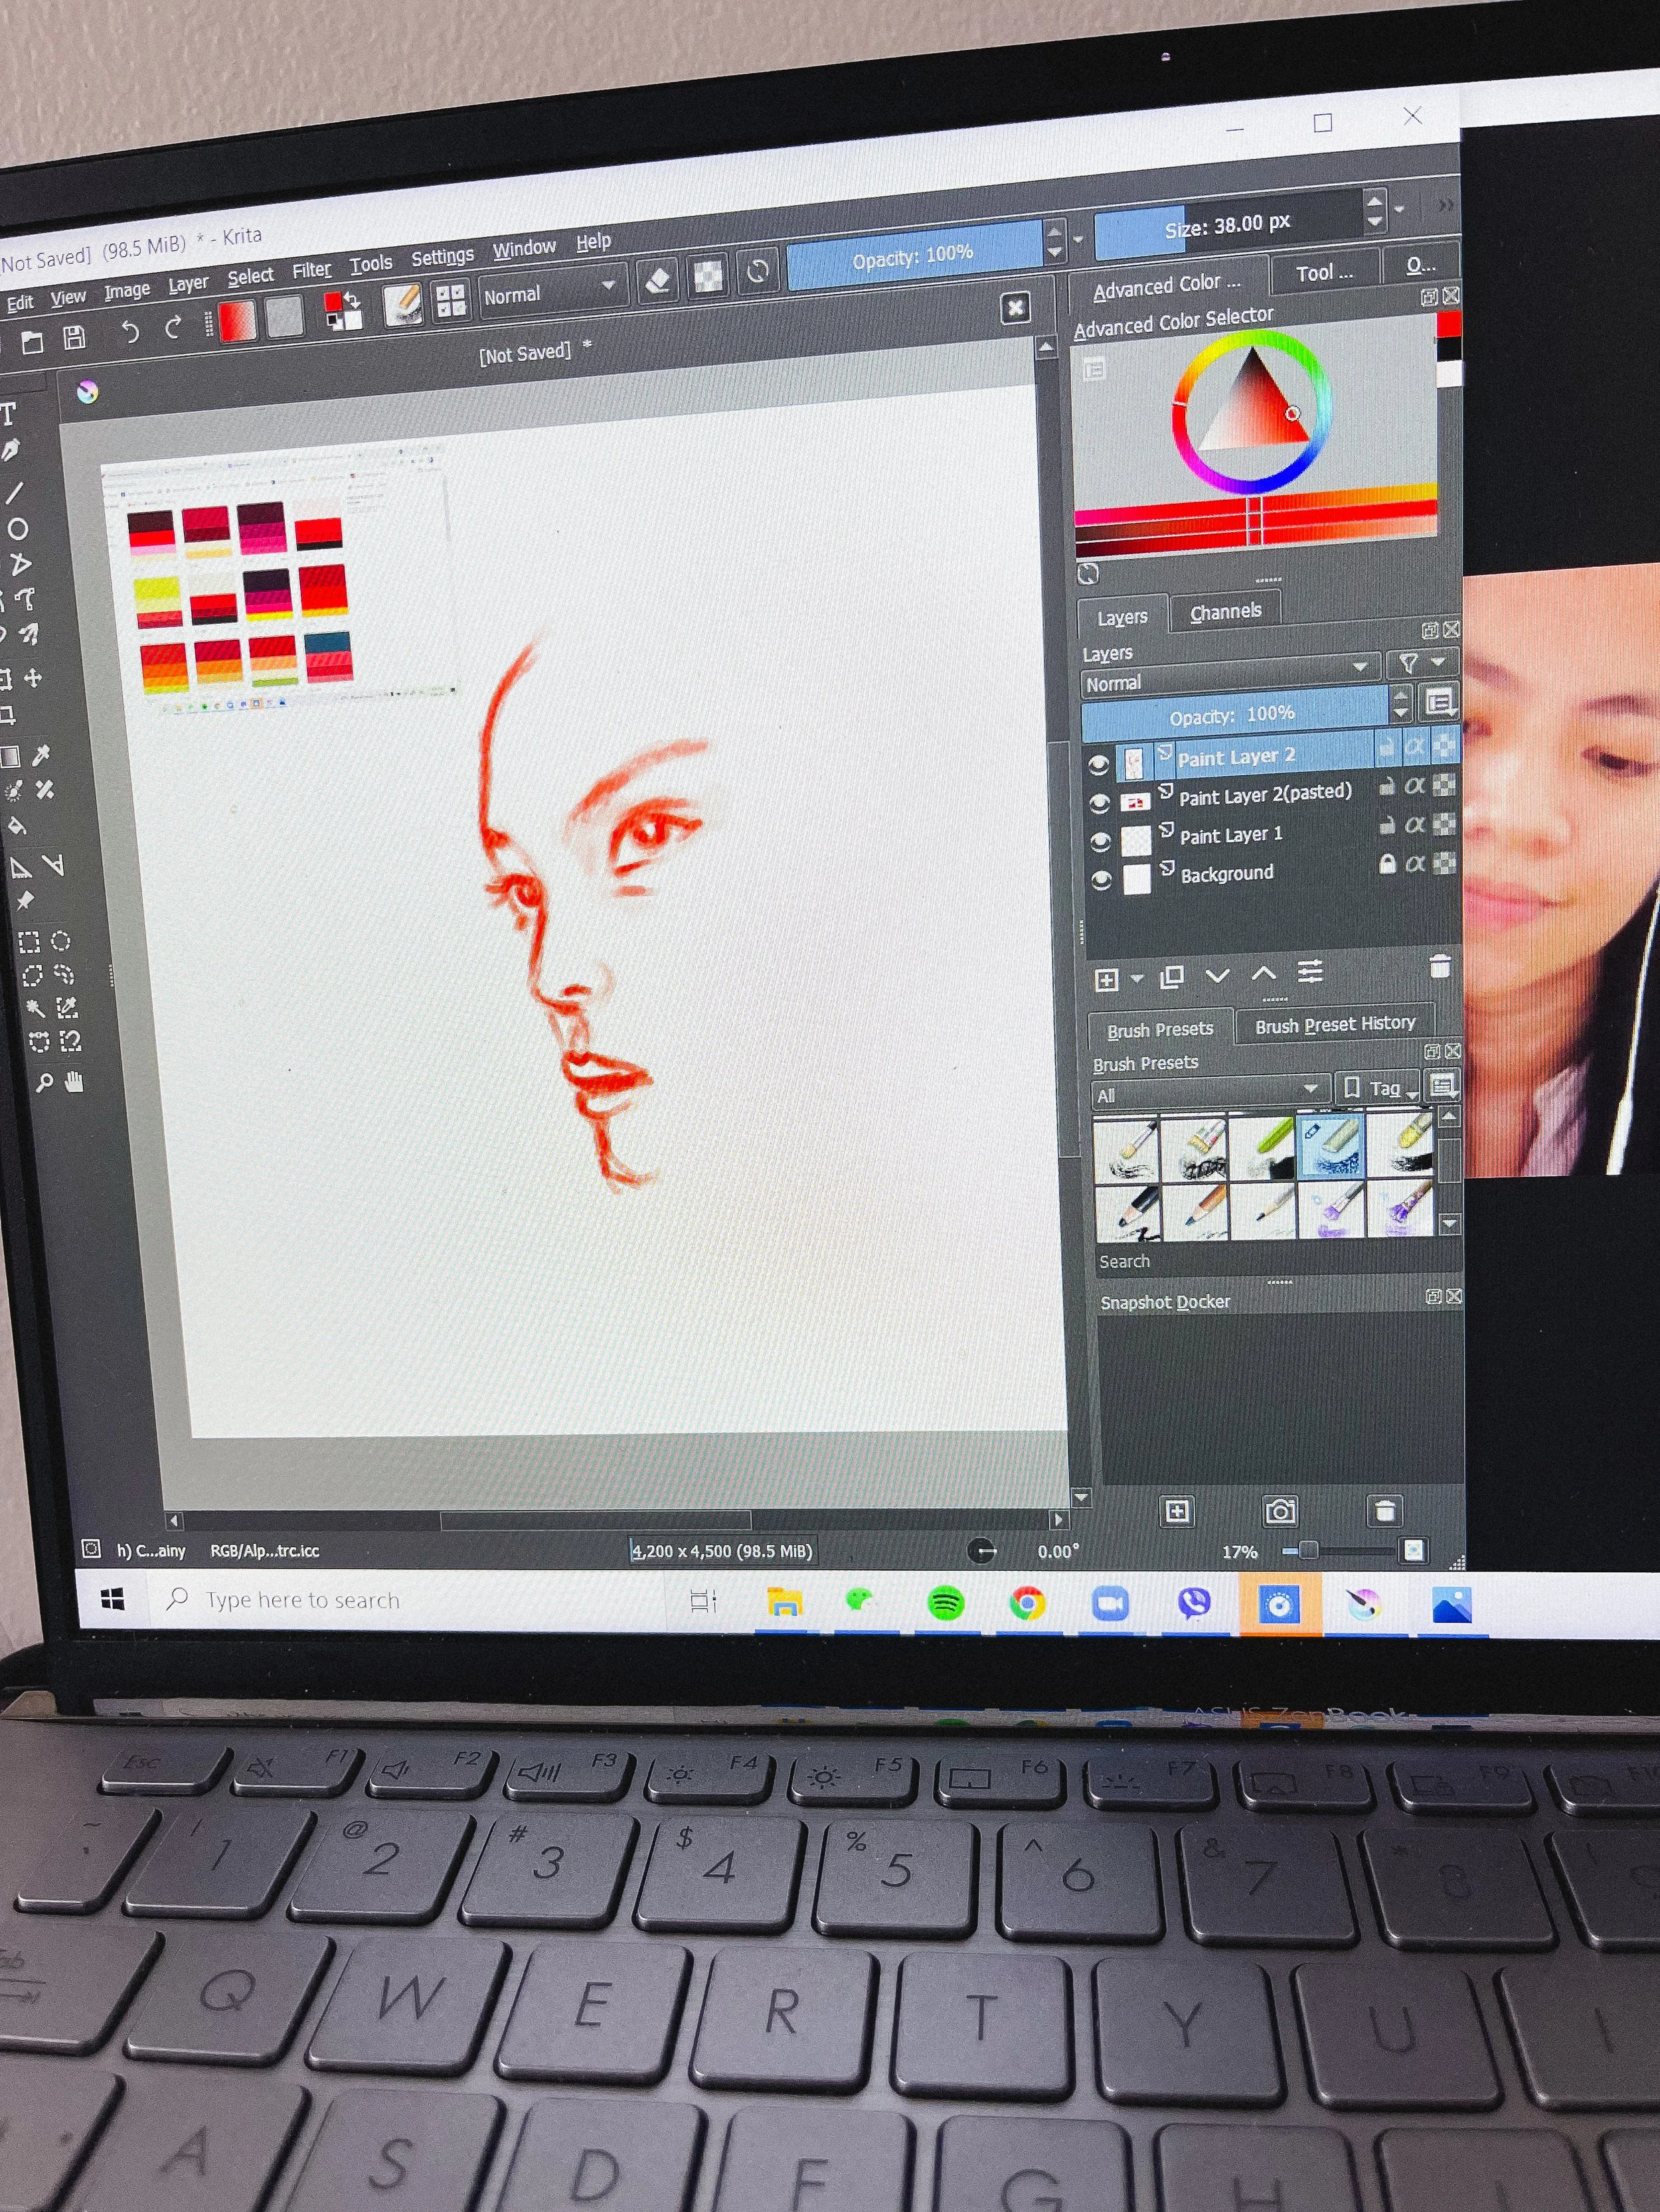Toggle eraser mode icon

click(657, 281)
